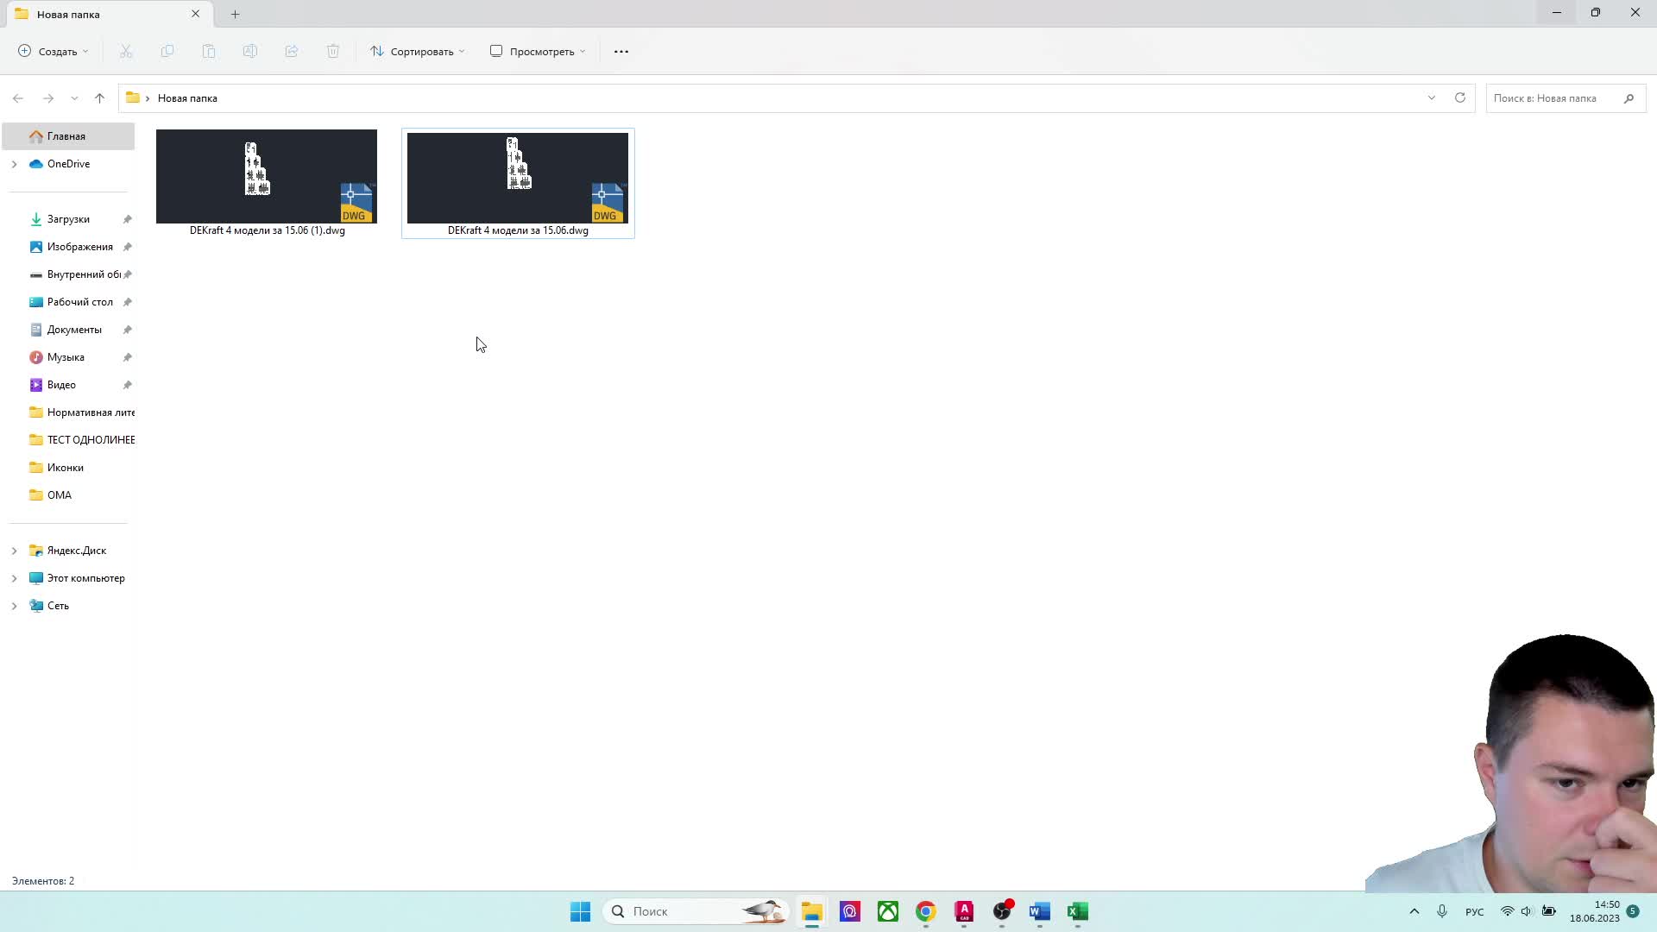Open Xbox app from taskbar
The width and height of the screenshot is (1657, 932).
pyautogui.click(x=887, y=911)
